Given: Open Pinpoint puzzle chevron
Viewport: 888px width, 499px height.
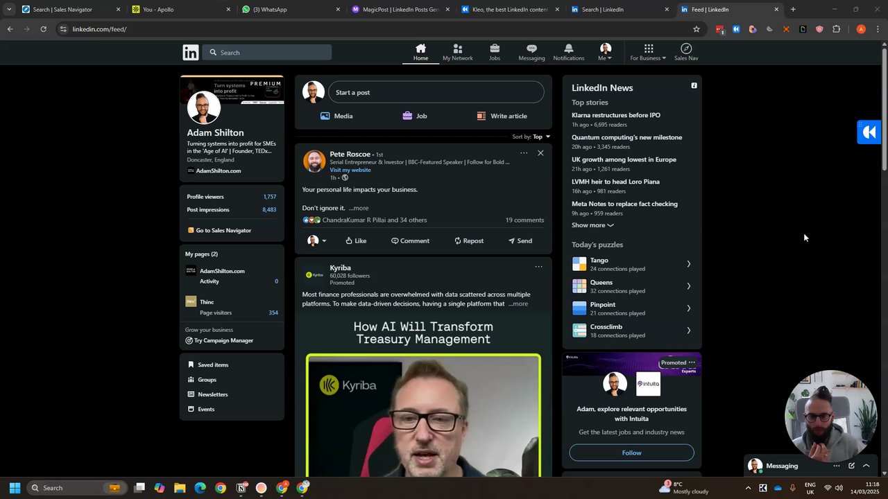Looking at the screenshot, I should click(x=688, y=308).
